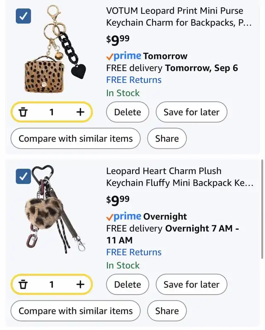Click FREE Returns under the VOTUM purse
Image resolution: width=265 pixels, height=330 pixels.
[x=134, y=80]
